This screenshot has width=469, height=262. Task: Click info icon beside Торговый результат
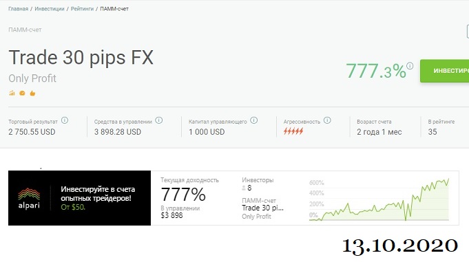tap(65, 120)
